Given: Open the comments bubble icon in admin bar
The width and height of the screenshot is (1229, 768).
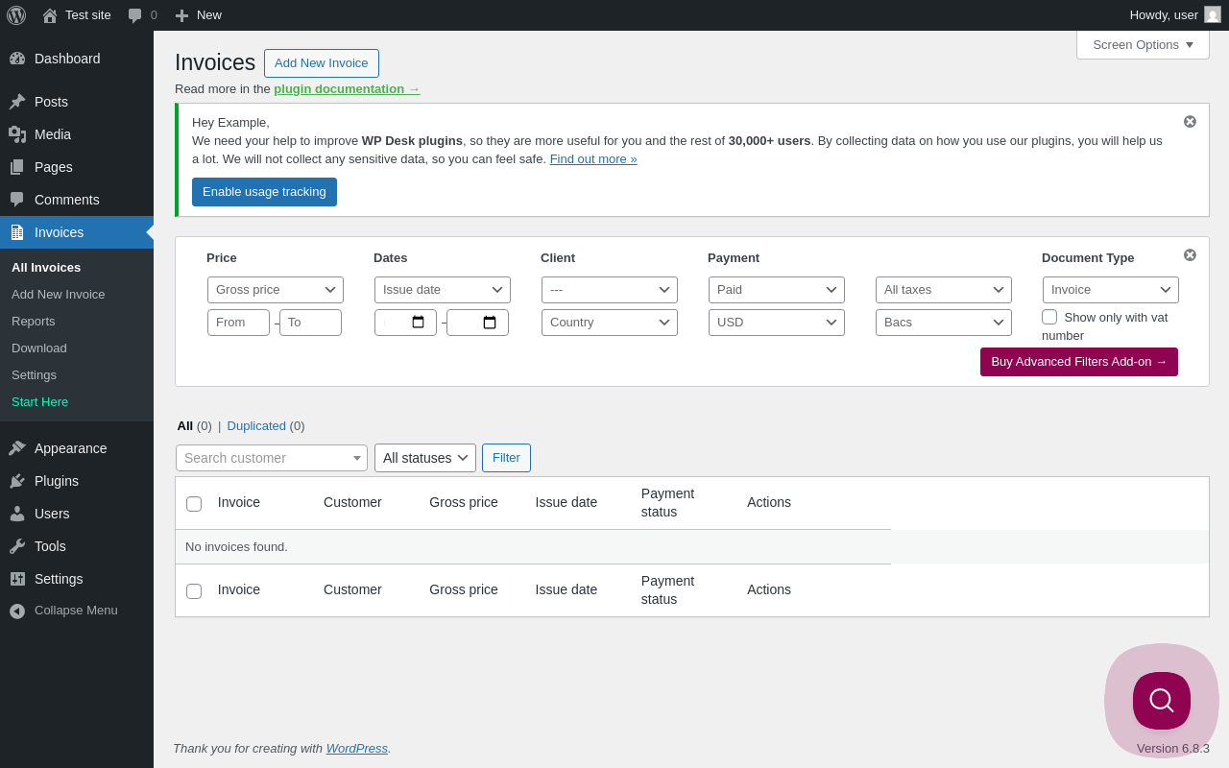Looking at the screenshot, I should click(135, 15).
